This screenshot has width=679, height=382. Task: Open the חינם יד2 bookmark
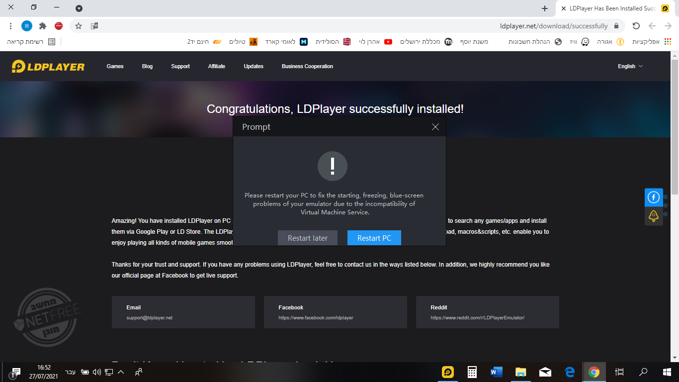(204, 42)
